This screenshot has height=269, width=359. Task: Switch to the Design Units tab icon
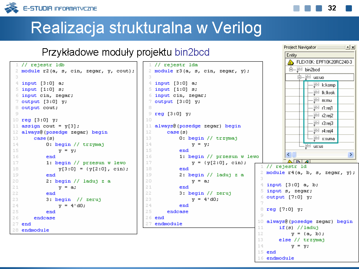point(307,161)
